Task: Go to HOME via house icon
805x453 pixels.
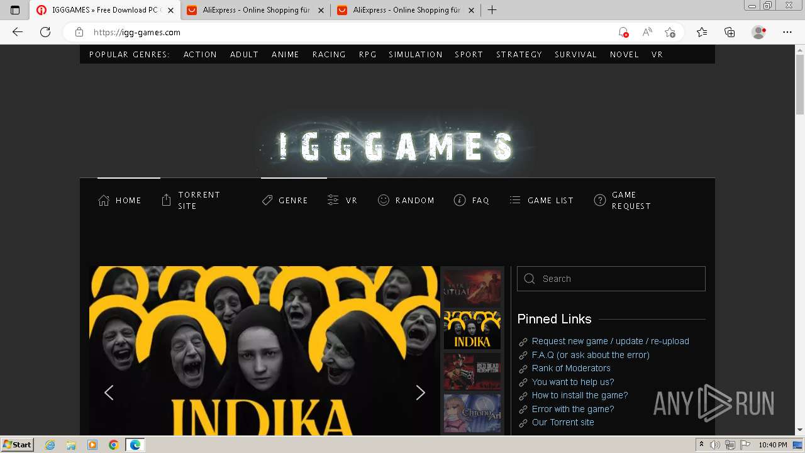Action: [119, 201]
